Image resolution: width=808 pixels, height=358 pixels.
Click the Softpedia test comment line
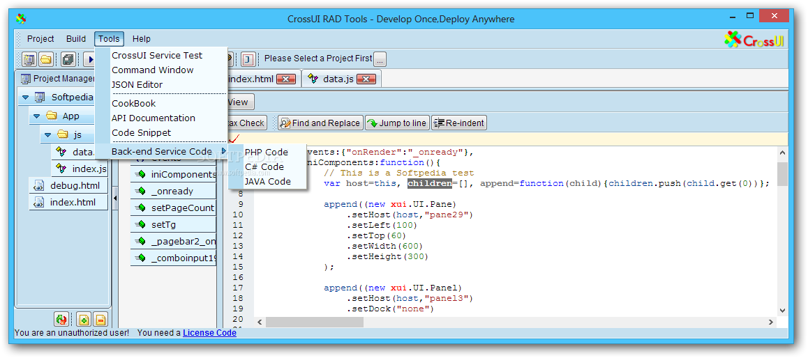click(399, 173)
